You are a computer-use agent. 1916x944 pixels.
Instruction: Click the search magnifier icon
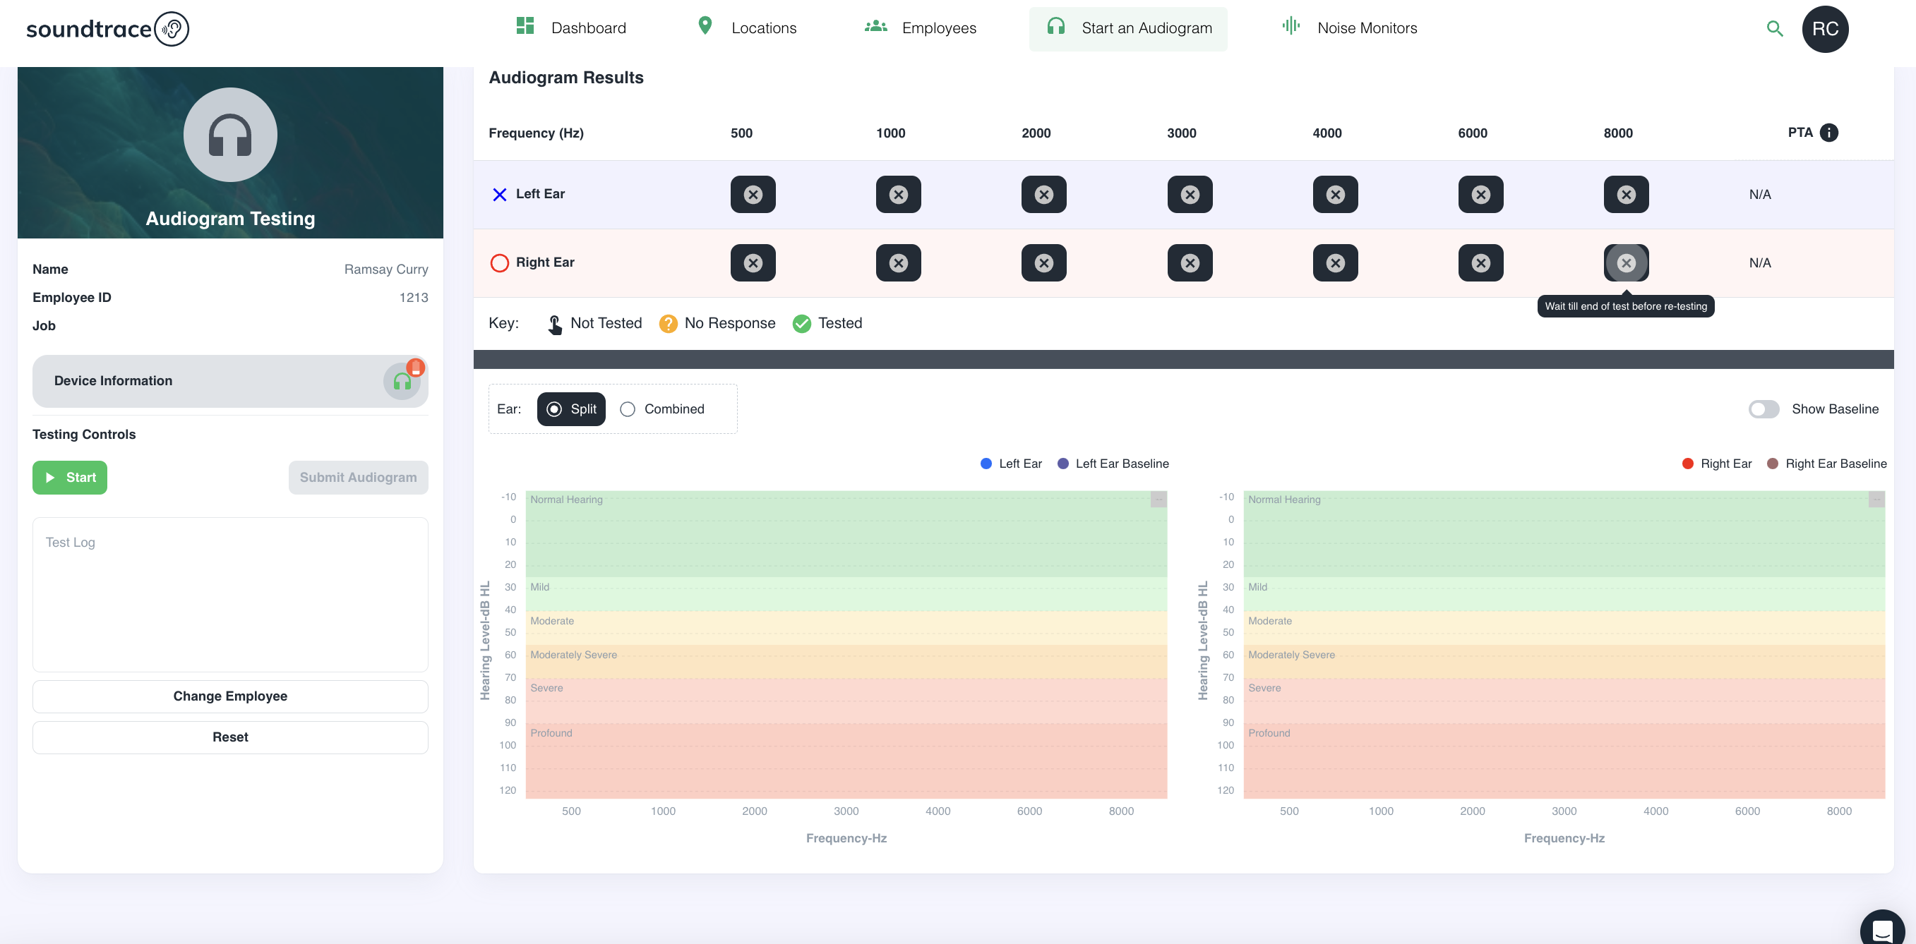[x=1775, y=29]
